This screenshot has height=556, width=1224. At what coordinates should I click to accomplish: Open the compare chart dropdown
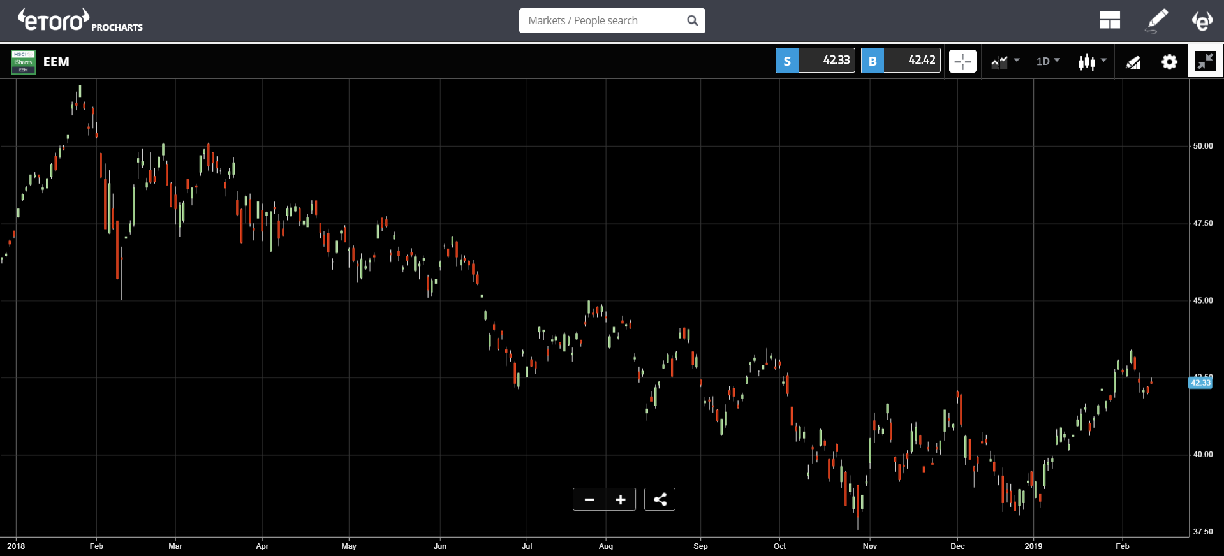point(1005,62)
